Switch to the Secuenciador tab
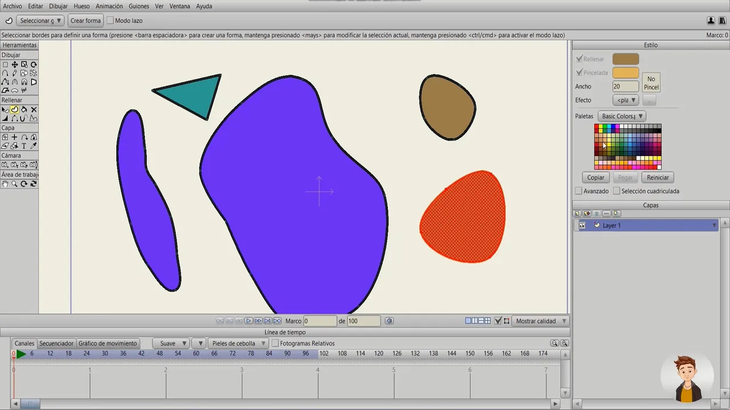The height and width of the screenshot is (410, 730). coord(56,343)
